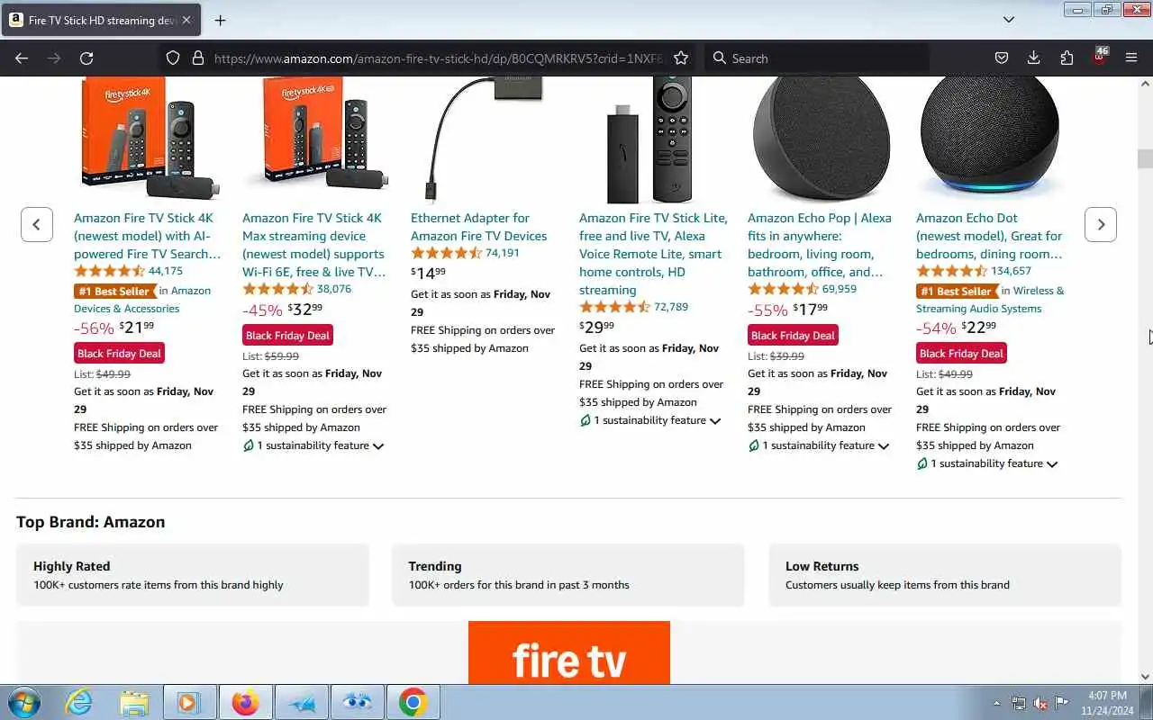Click the Firefox search input field
Viewport: 1153px width, 720px height.
pyautogui.click(x=815, y=58)
